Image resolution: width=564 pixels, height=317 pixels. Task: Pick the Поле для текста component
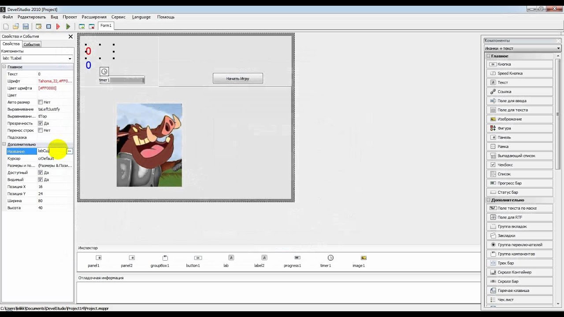pos(520,110)
